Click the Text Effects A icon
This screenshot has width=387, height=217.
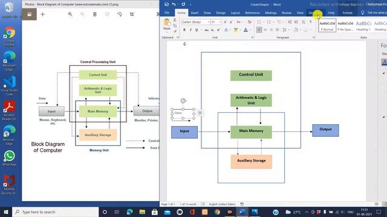(226, 30)
